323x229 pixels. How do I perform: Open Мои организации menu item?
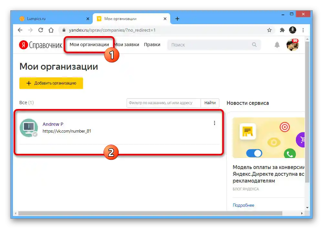click(x=89, y=45)
